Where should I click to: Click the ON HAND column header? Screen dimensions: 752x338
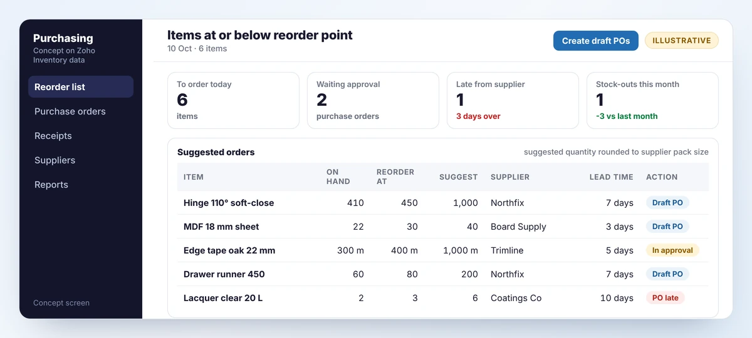[x=338, y=177]
